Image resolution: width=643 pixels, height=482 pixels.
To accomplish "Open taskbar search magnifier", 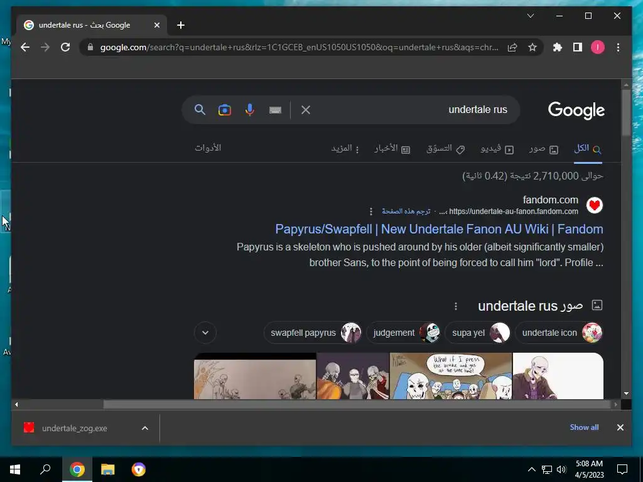I will (x=45, y=469).
